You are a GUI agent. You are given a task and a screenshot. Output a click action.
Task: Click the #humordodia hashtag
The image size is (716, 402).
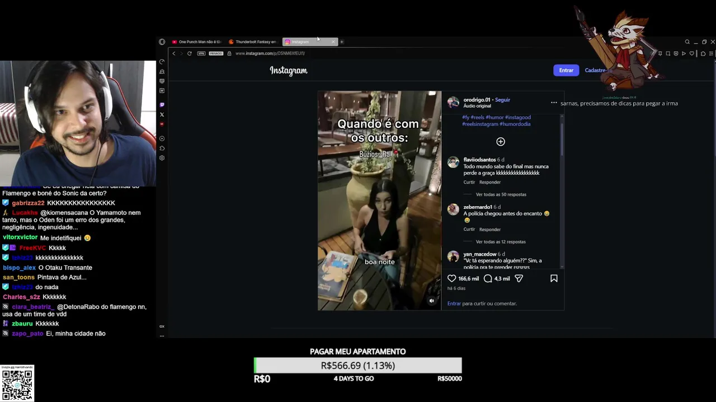click(x=515, y=124)
